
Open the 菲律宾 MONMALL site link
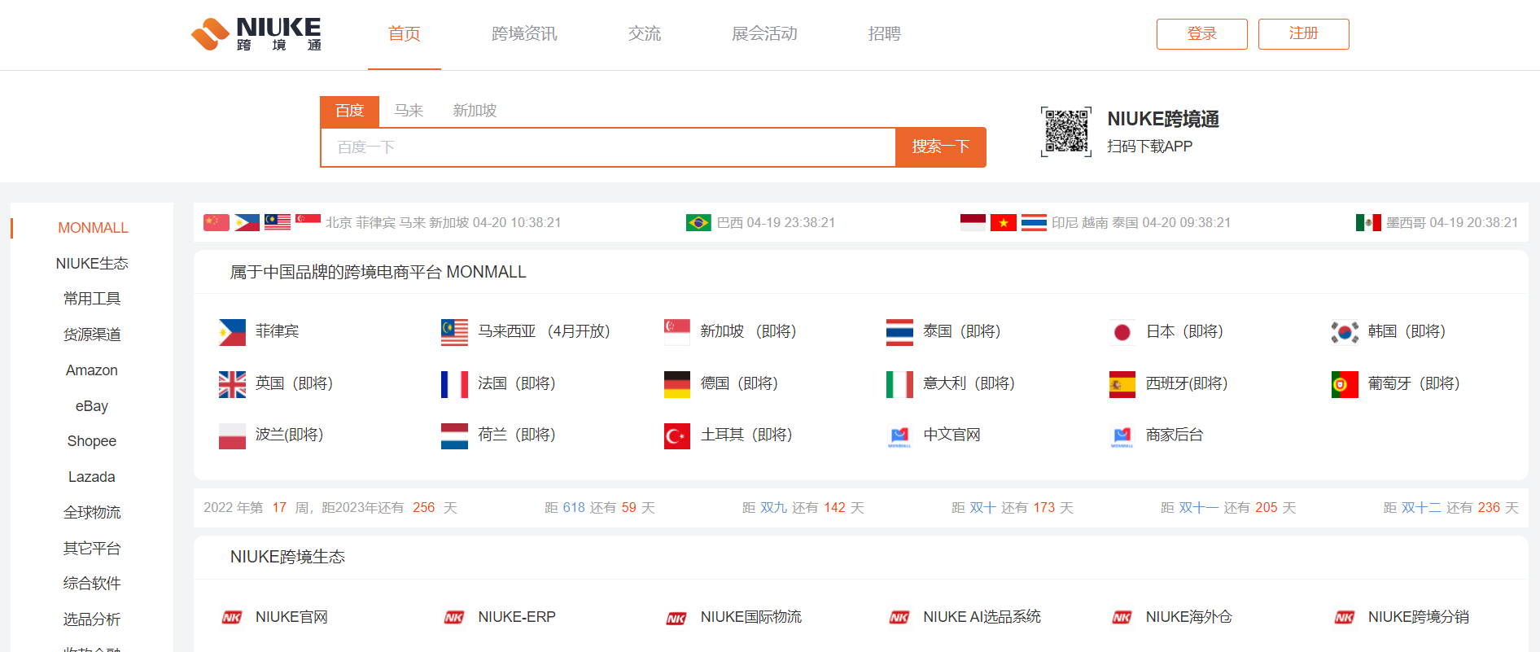point(278,332)
